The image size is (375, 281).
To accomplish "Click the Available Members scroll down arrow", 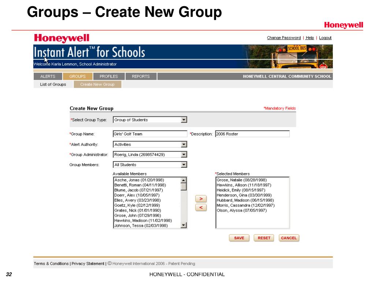I will pyautogui.click(x=184, y=225).
